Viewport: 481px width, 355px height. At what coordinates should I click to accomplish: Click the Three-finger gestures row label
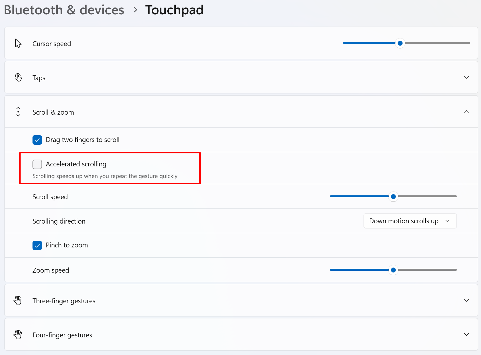click(x=64, y=301)
